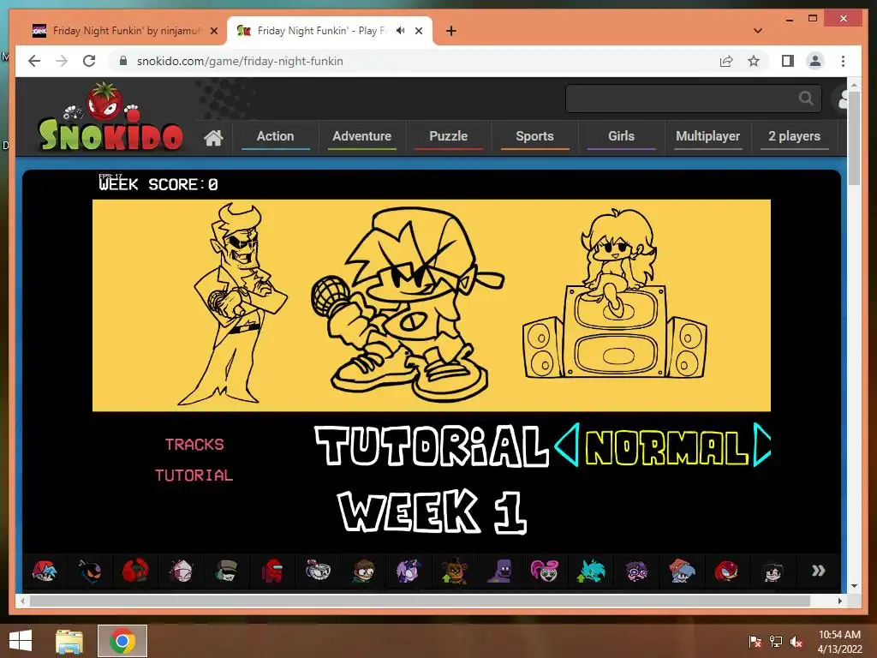Viewport: 877px width, 658px height.
Task: Decrease difficulty with left cyan arrow
Action: (x=567, y=445)
